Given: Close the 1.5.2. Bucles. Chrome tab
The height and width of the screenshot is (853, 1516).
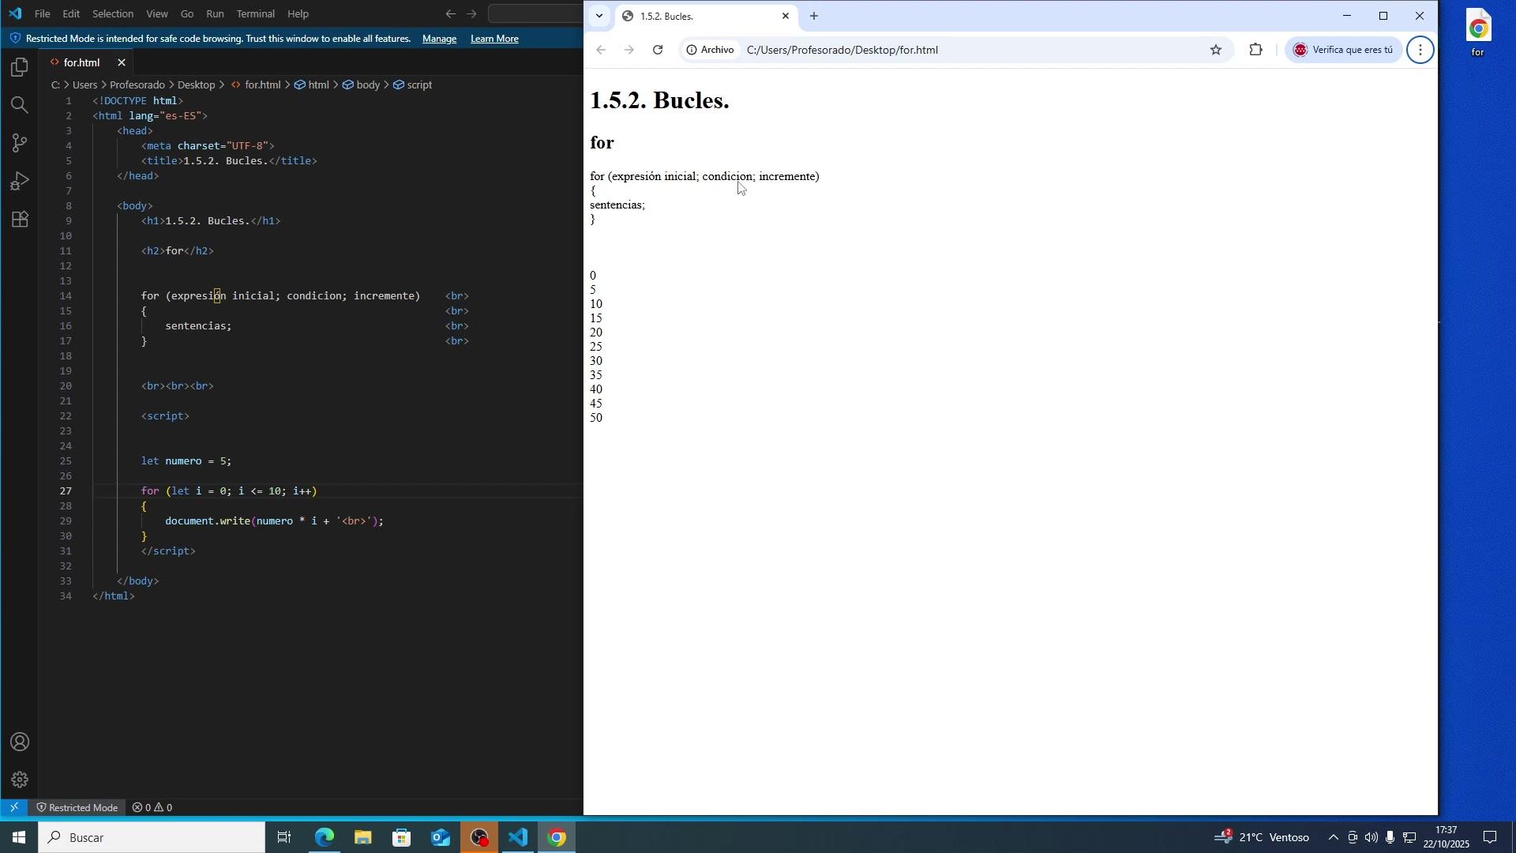Looking at the screenshot, I should click(785, 16).
